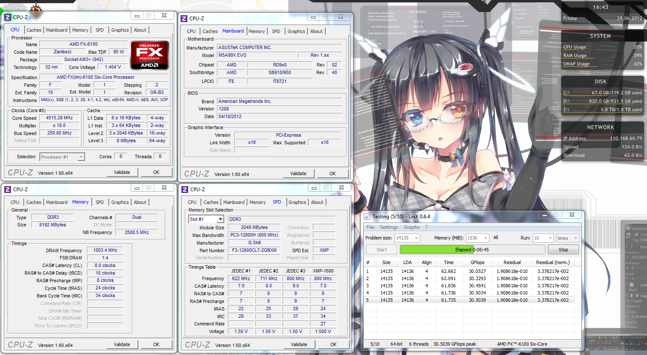
Task: Click memory Size value '8192 MBytes'
Action: tap(52, 225)
